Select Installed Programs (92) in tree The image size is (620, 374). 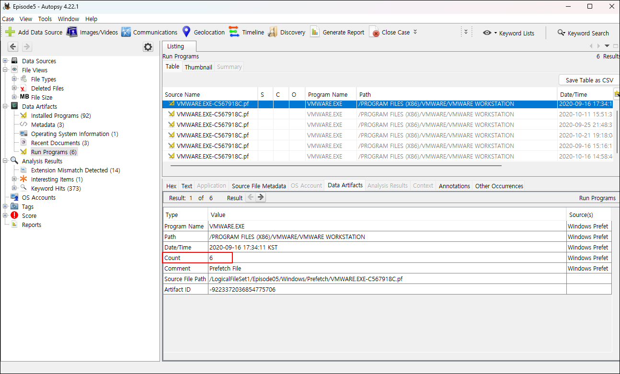(61, 115)
